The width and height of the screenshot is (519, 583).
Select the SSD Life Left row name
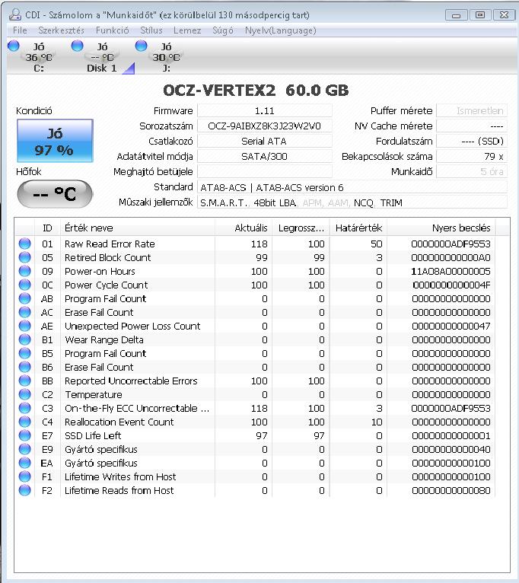(93, 436)
